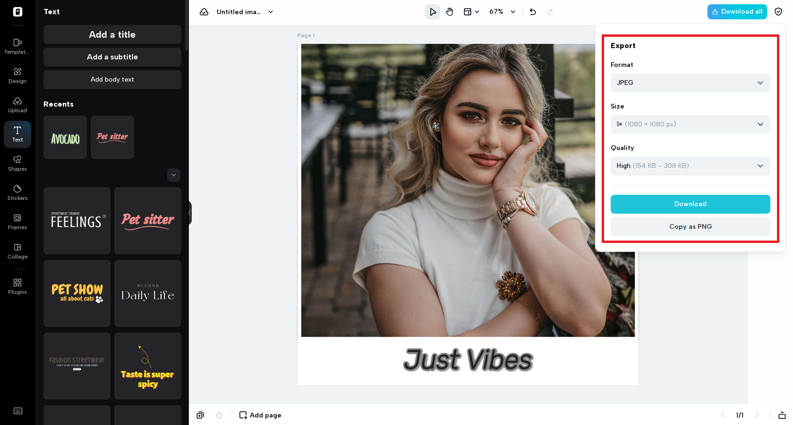Open the zoom level 67% dropdown
The width and height of the screenshot is (793, 425).
502,11
